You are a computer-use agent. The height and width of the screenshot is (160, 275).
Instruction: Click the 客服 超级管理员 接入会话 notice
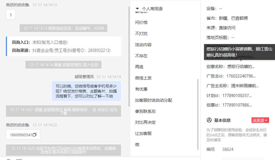point(63,65)
